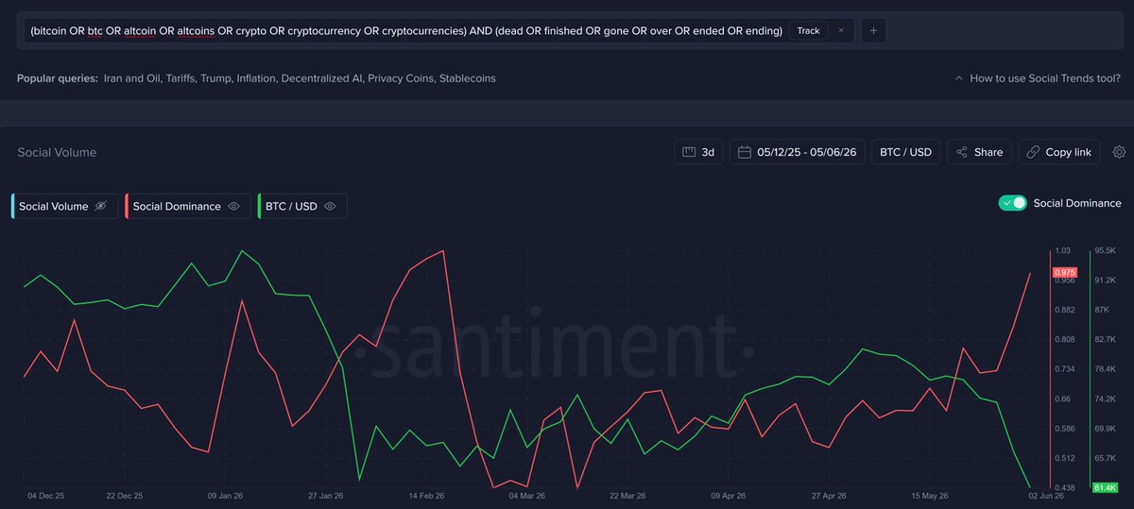Click the red 0.975 value label on axis
This screenshot has width=1134, height=509.
tap(1064, 272)
